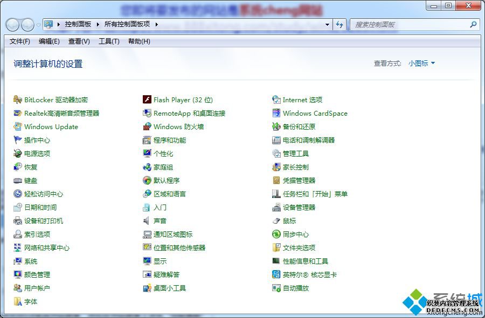The height and width of the screenshot is (318, 485).
Task: Click the 同步中心 green icon
Action: (276, 235)
